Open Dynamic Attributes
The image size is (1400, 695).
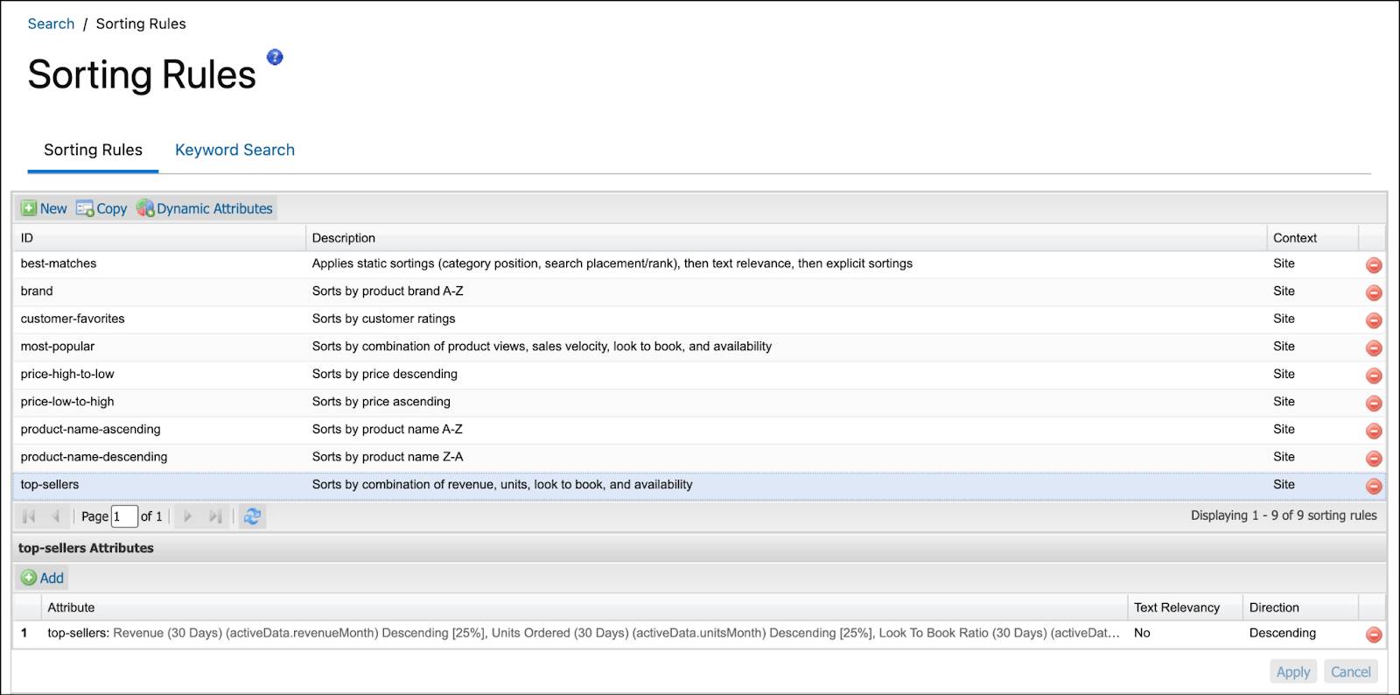pos(205,208)
